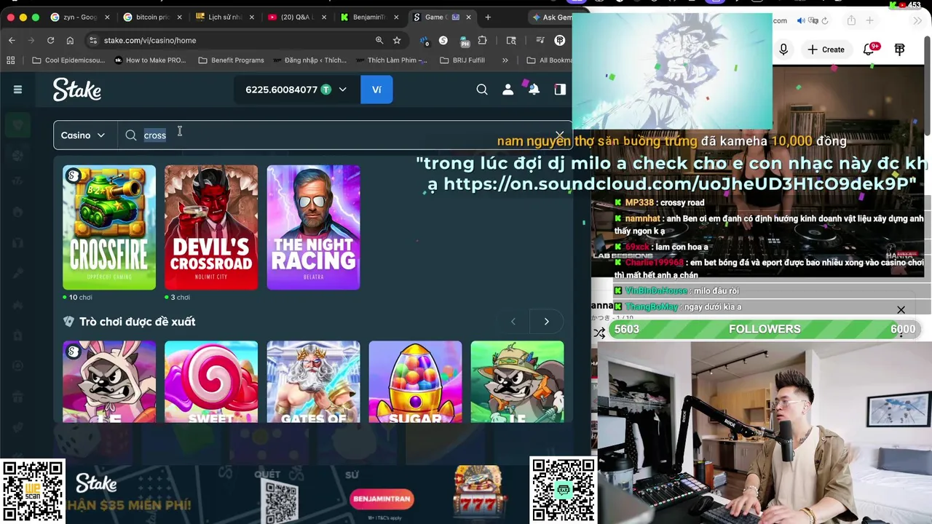Click shuffle icon beside followers bar

click(599, 333)
